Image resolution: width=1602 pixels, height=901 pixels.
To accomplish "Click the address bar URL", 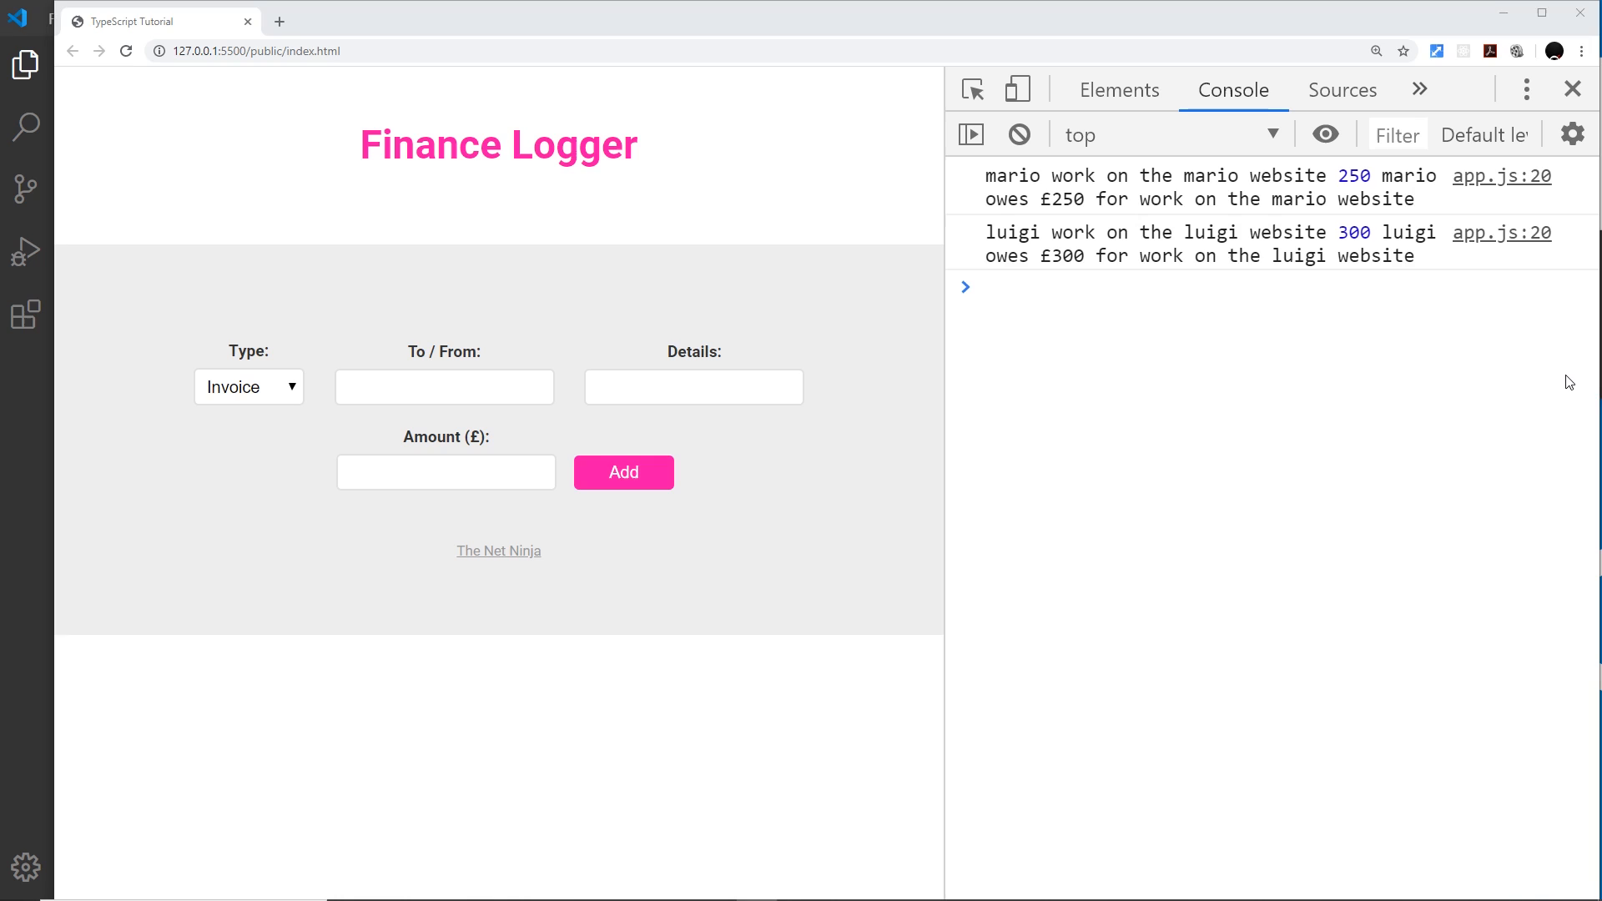I will (257, 51).
